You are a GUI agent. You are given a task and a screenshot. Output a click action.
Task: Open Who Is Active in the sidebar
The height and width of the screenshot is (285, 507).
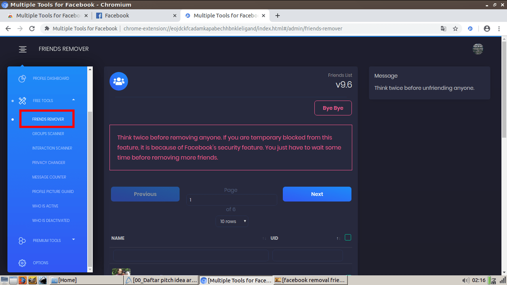tap(45, 206)
